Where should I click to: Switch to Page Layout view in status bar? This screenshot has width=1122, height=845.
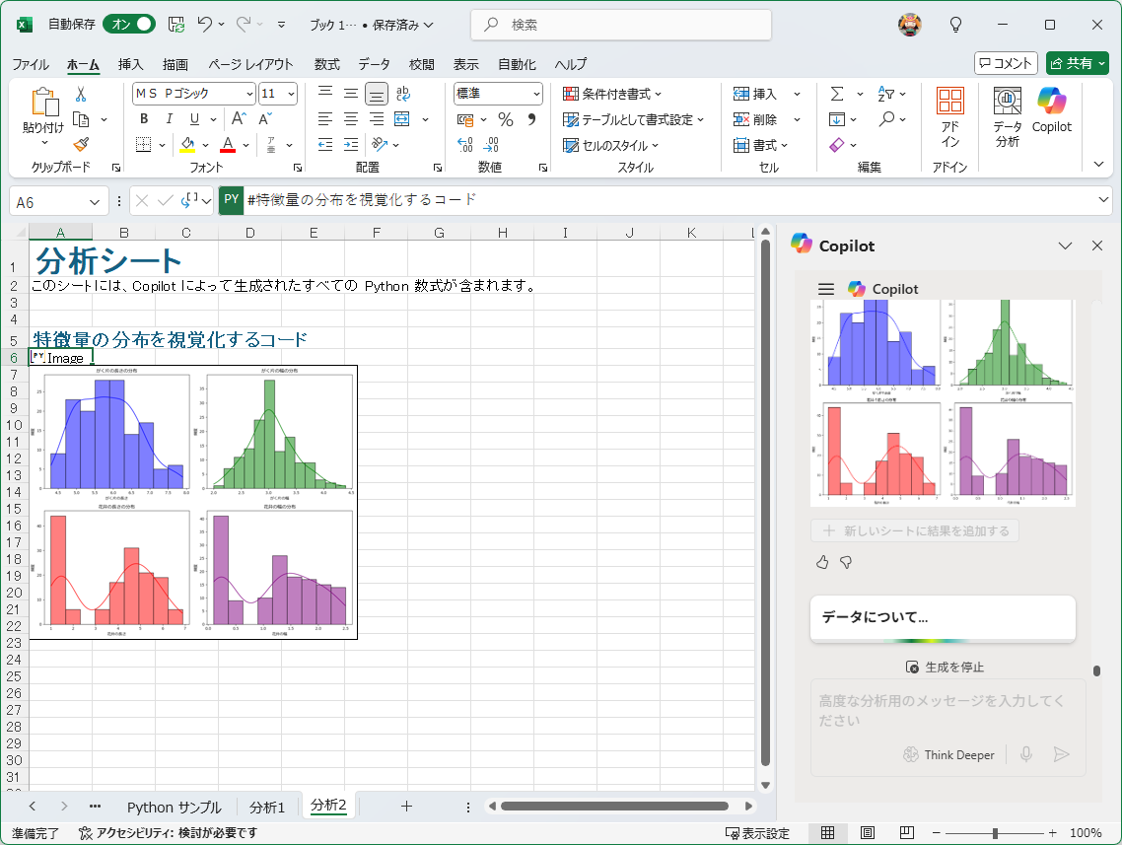[x=868, y=833]
